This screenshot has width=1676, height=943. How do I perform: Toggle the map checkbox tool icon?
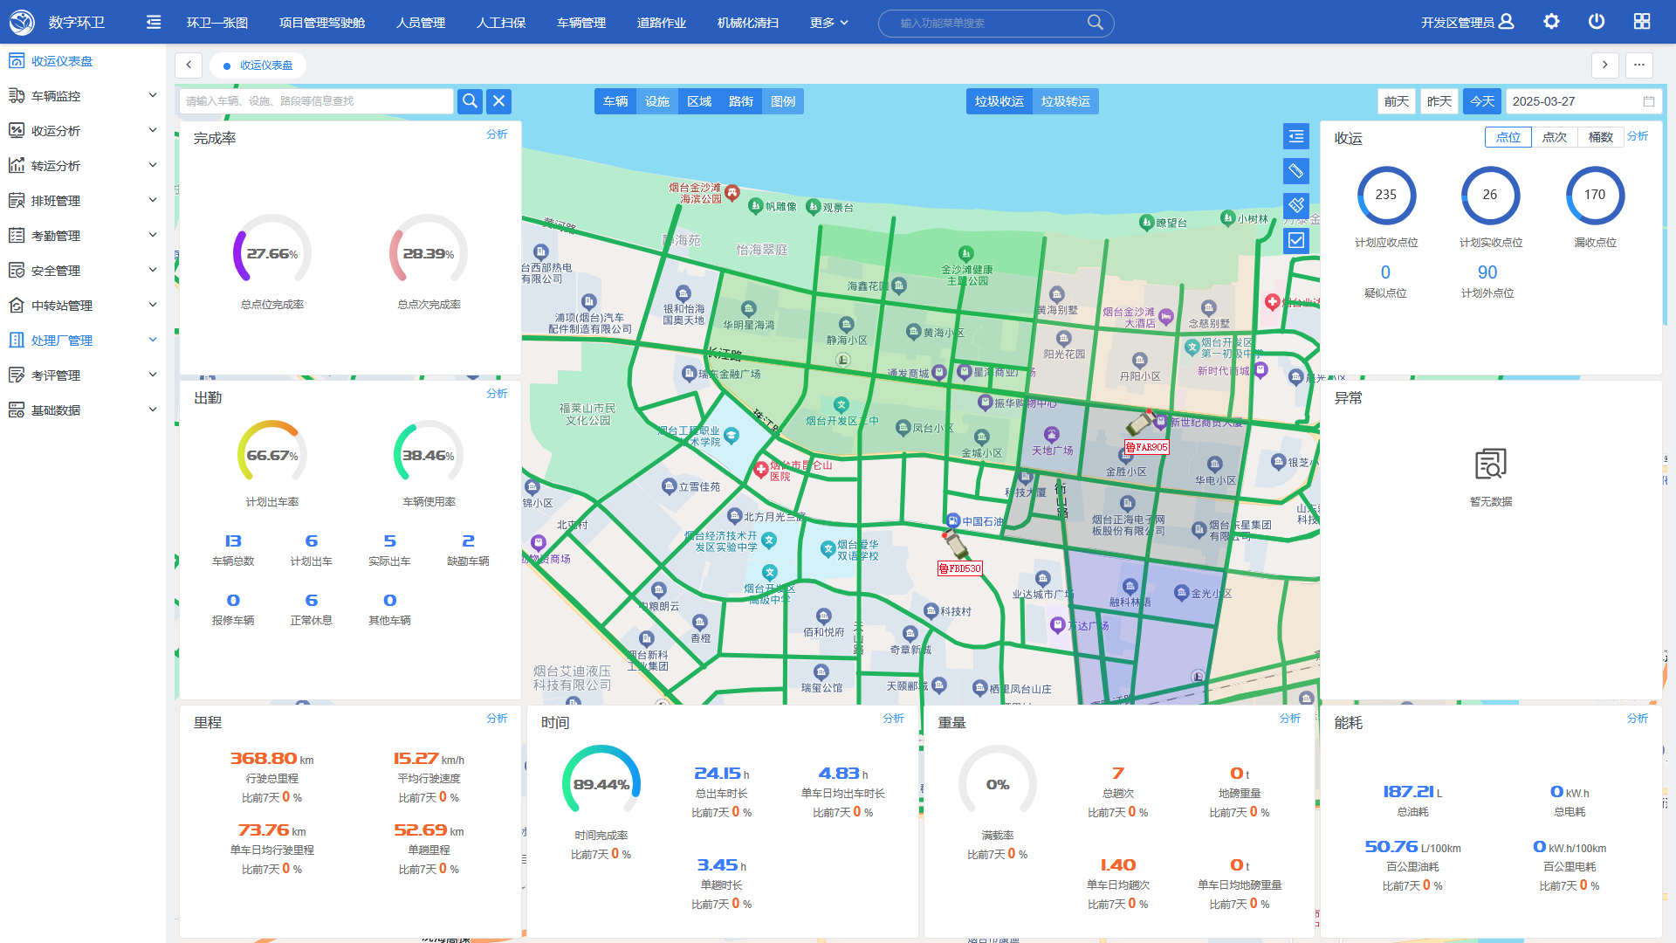[1295, 240]
